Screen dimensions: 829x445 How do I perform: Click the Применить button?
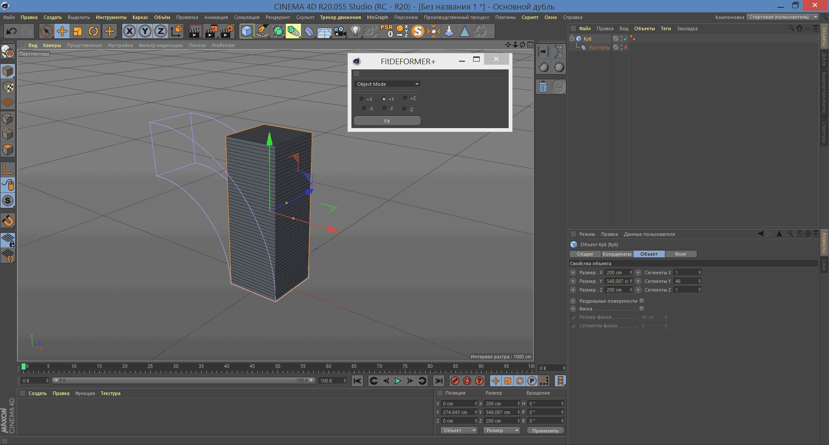pyautogui.click(x=545, y=430)
